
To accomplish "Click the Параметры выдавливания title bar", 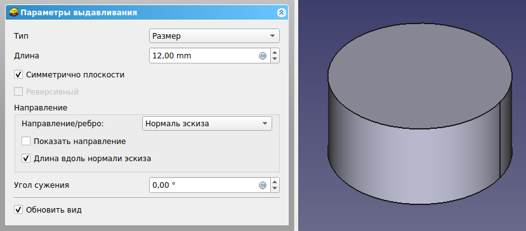I will click(x=147, y=13).
